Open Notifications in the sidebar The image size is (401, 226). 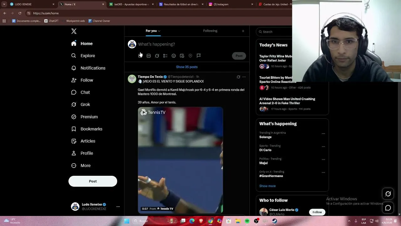point(88,68)
